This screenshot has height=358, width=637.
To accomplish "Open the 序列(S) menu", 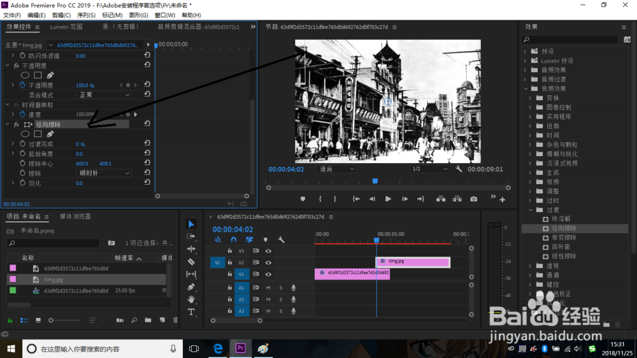I will coord(86,15).
